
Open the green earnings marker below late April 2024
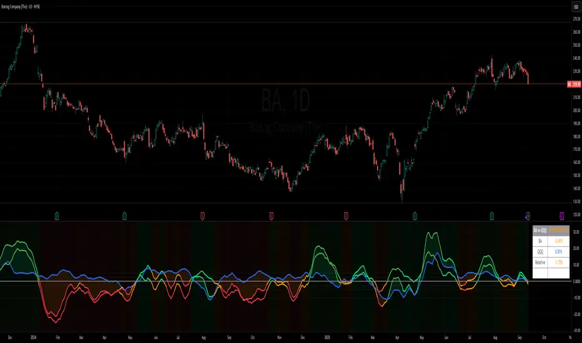tap(125, 216)
